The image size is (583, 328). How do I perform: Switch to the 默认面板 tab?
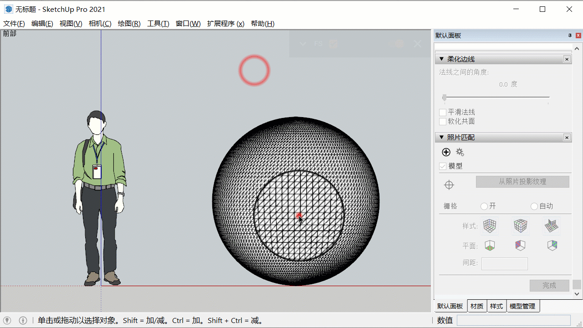point(450,306)
